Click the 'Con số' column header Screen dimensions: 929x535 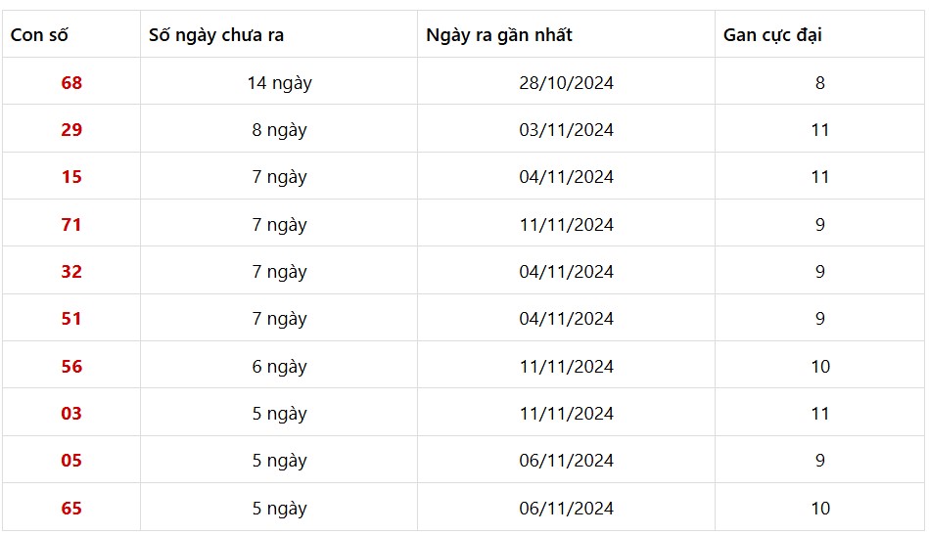point(39,35)
